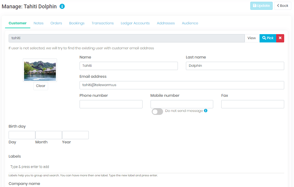Click the customer profile thumbnail image
Viewport: 294px width, 187px height.
click(40, 70)
